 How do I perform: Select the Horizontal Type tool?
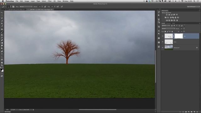(x=2, y=54)
